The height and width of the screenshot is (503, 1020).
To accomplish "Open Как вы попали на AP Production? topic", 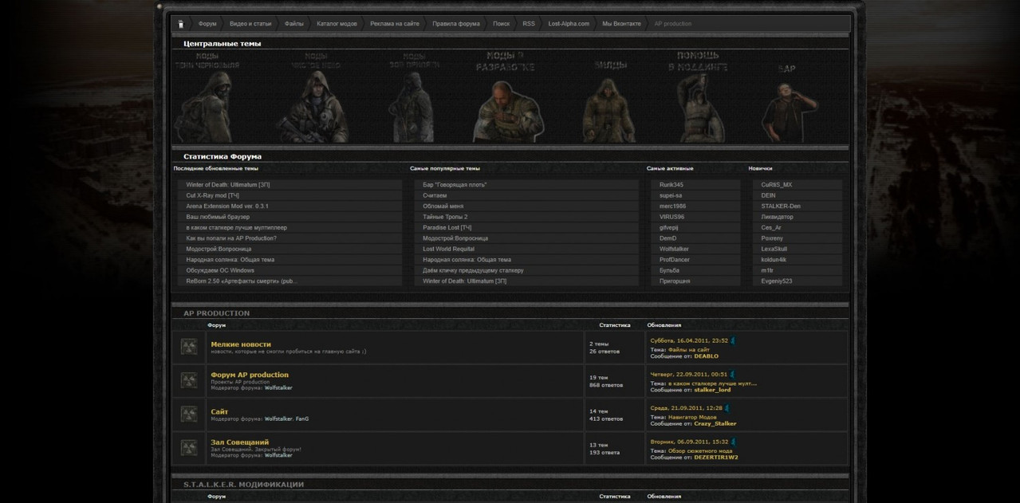I will (231, 238).
